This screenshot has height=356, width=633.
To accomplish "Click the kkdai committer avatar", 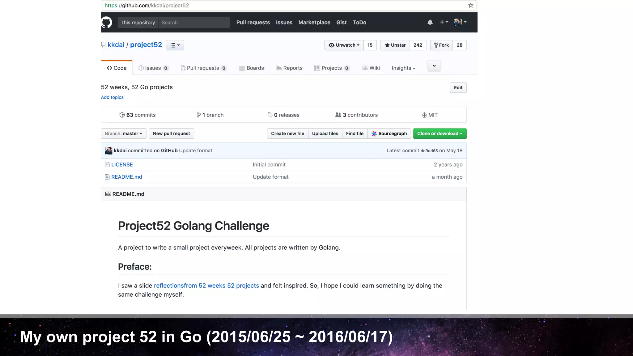I will [108, 150].
